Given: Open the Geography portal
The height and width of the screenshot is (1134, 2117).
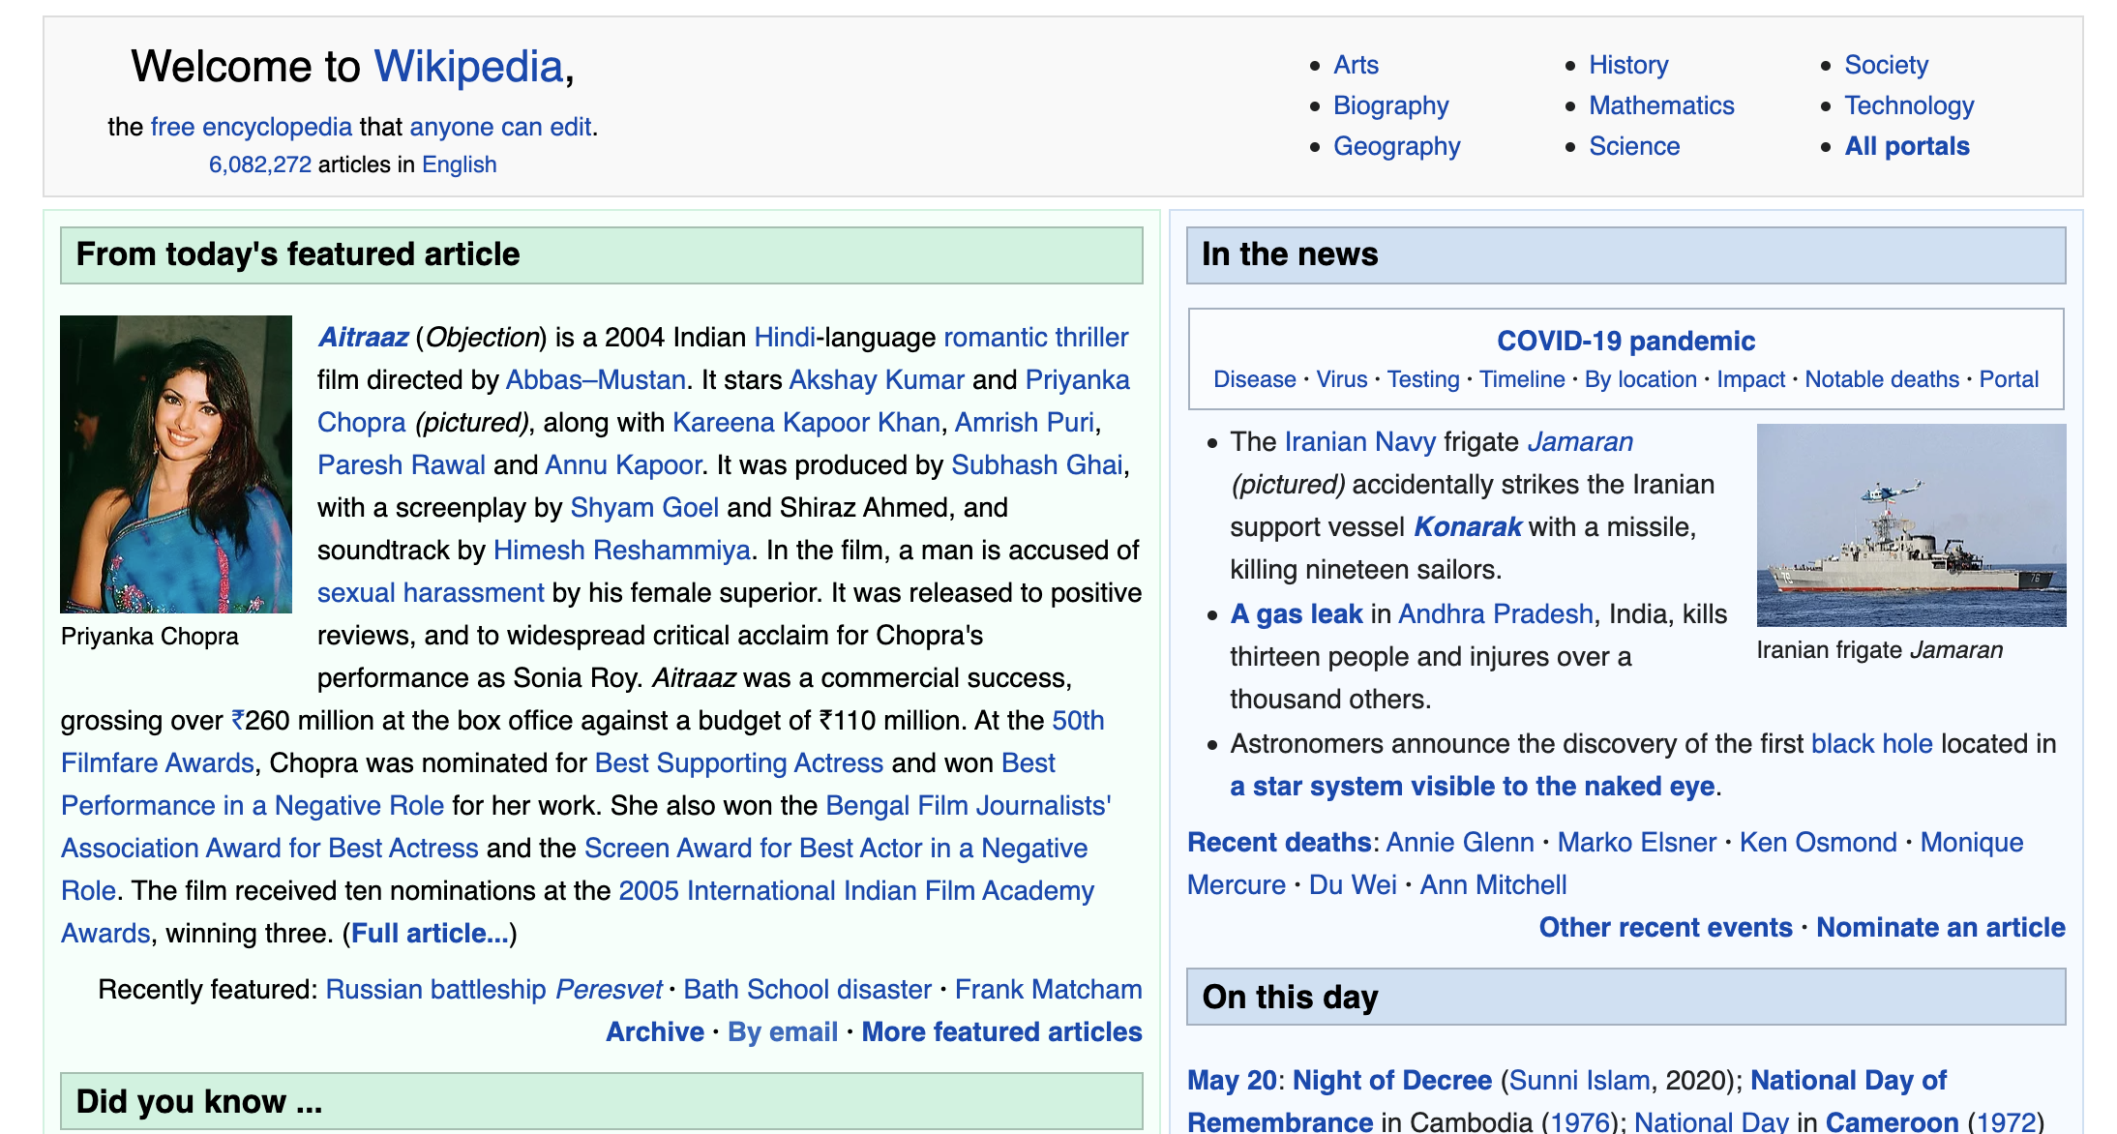Looking at the screenshot, I should click(x=1396, y=146).
